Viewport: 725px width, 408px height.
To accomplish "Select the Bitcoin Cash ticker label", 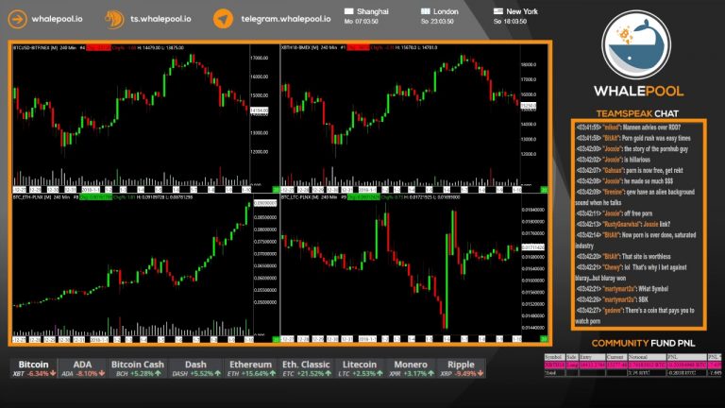I will coord(137,365).
